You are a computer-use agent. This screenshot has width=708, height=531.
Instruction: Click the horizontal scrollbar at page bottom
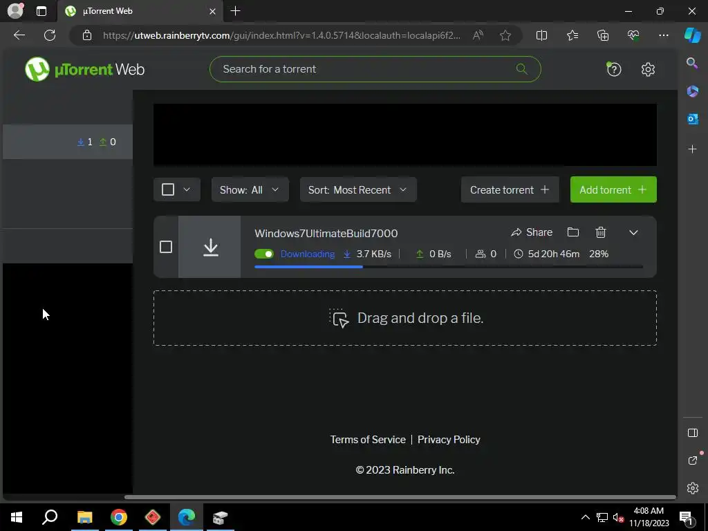pyautogui.click(x=400, y=497)
